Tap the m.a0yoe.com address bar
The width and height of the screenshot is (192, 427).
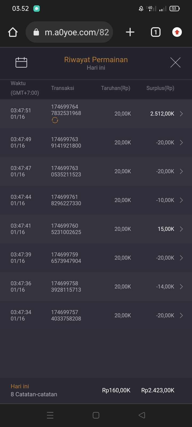pyautogui.click(x=77, y=32)
